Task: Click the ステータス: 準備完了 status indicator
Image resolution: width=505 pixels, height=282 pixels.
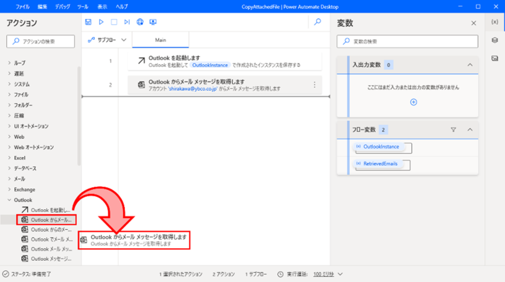Action: point(27,274)
